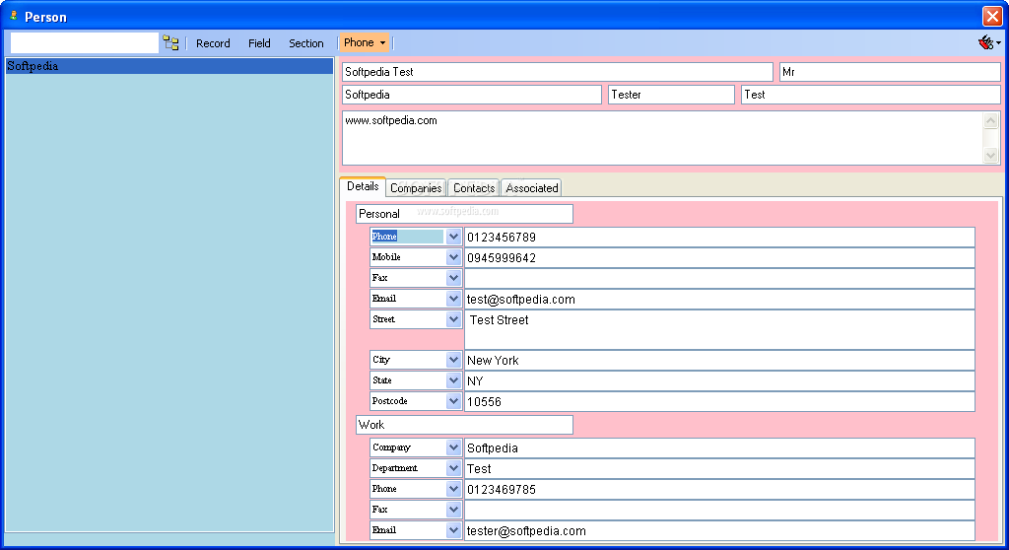Expand the Personal Fax field type dropdown

[x=453, y=278]
